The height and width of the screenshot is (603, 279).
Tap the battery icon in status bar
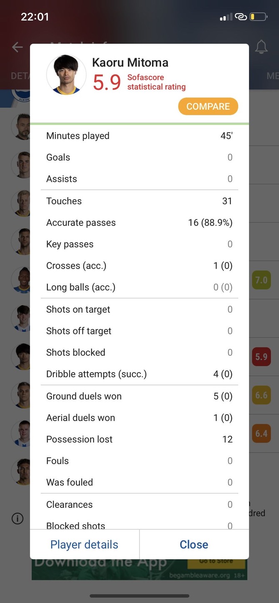(258, 17)
